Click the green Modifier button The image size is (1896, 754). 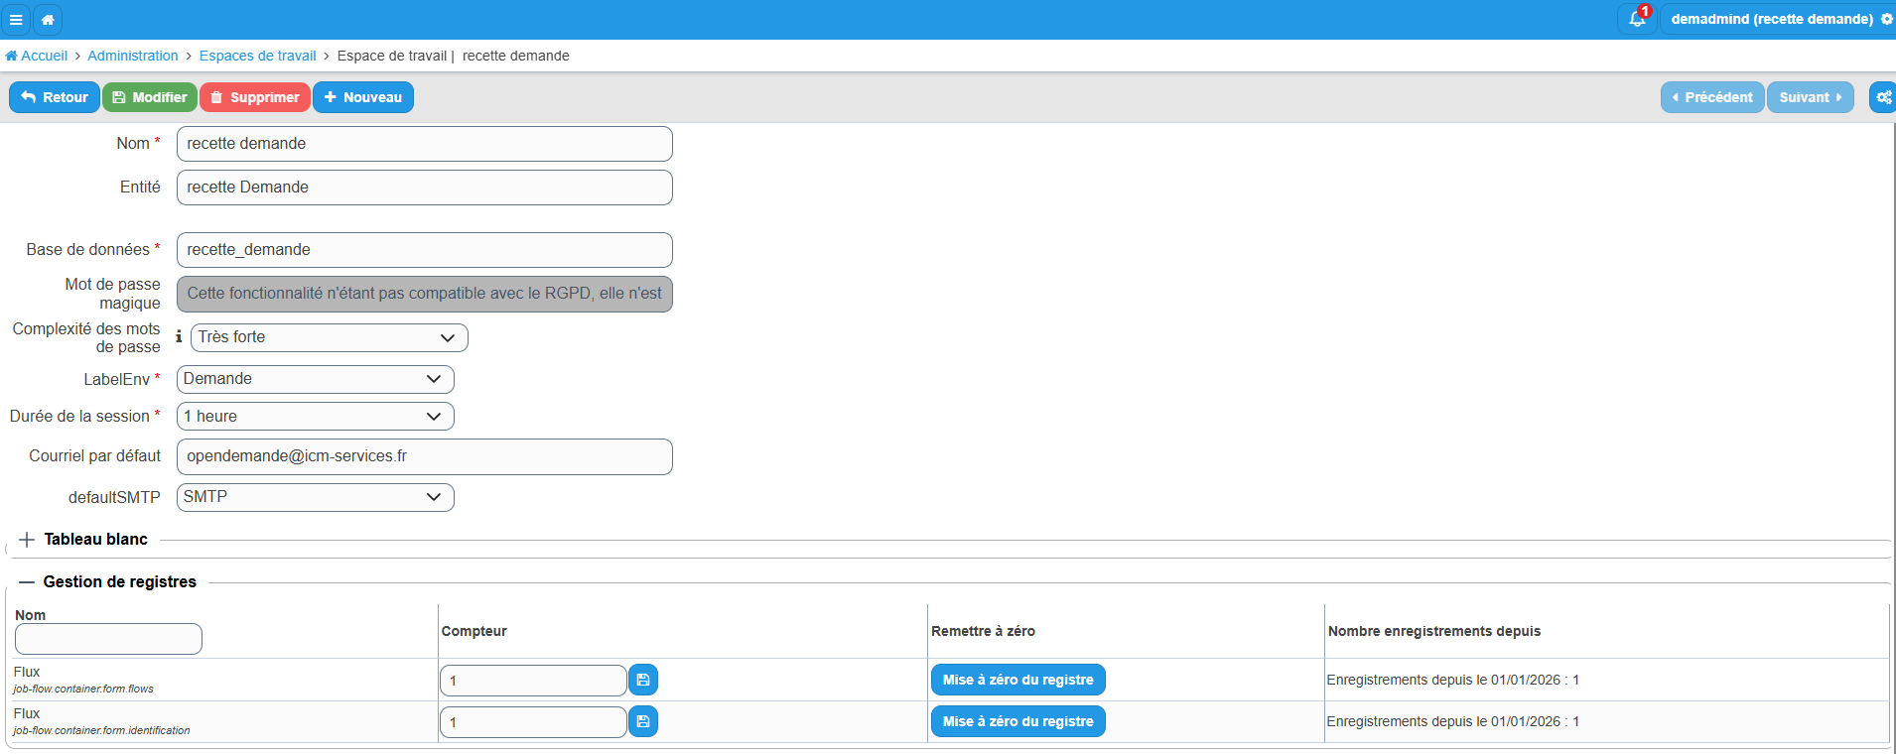click(150, 97)
